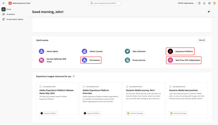This screenshot has height=125, width=218.
Task: Click the Search Experience Cloud field
Action: pos(105,3)
